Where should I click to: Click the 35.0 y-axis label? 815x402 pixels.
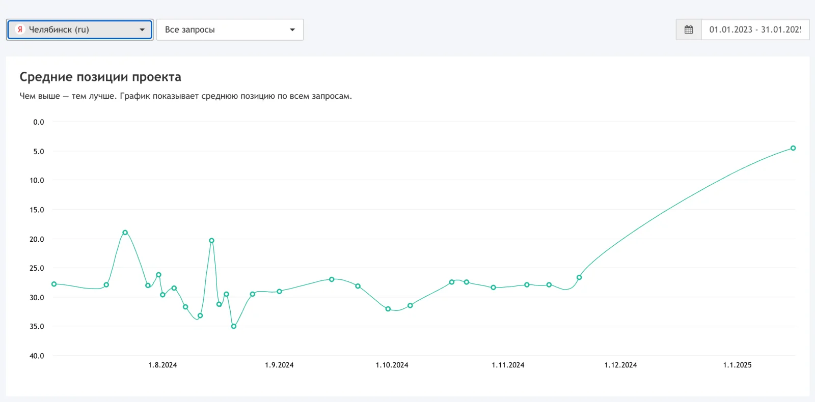pos(37,327)
